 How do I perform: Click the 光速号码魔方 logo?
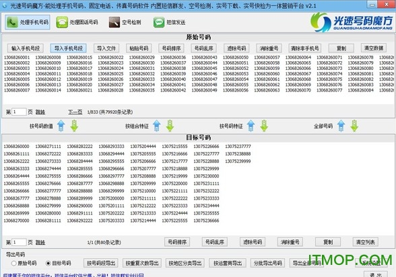point(352,22)
